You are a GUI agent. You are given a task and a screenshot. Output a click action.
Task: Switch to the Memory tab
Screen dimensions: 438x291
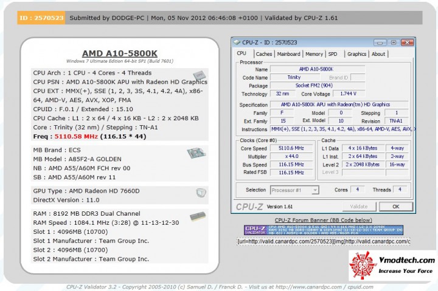(314, 54)
